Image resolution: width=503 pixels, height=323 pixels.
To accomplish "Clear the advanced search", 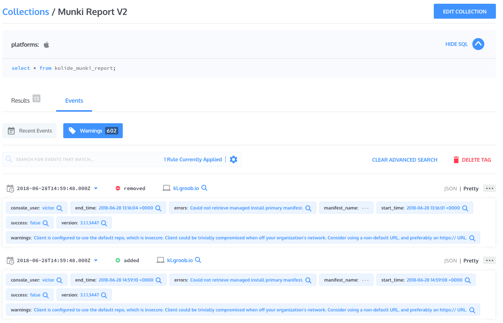I will tap(405, 159).
